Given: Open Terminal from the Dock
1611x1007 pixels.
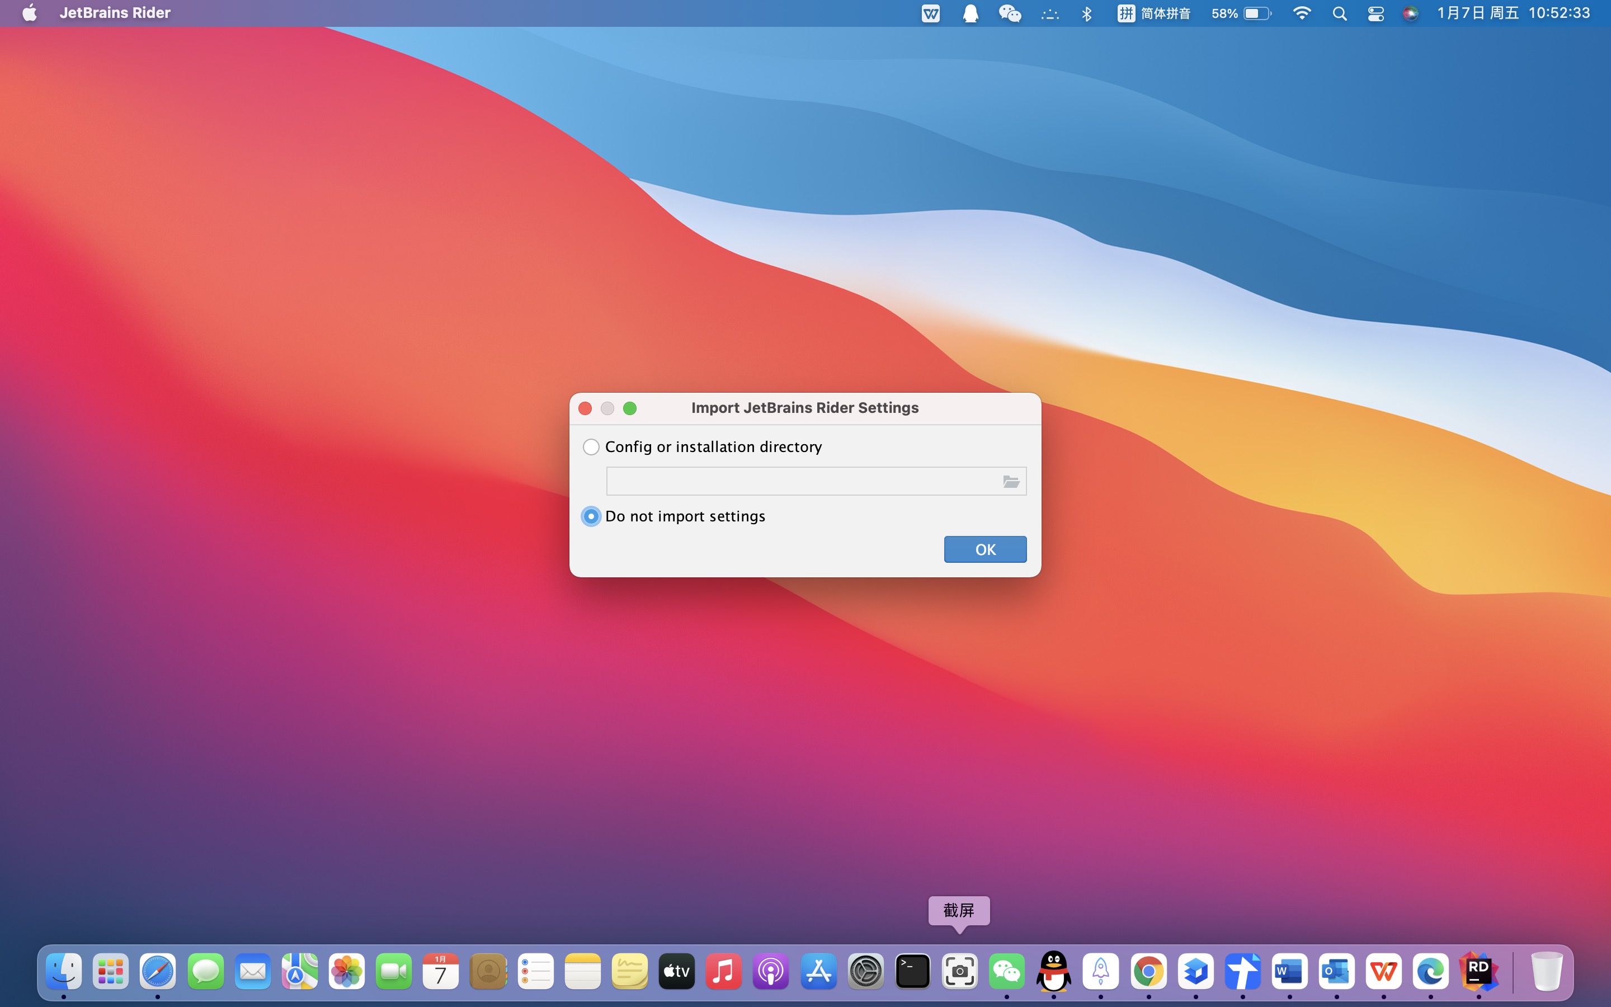Looking at the screenshot, I should (x=913, y=972).
